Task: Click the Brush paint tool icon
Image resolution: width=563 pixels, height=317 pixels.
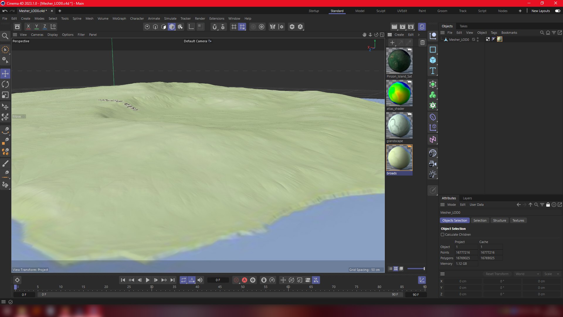Action: (5, 163)
